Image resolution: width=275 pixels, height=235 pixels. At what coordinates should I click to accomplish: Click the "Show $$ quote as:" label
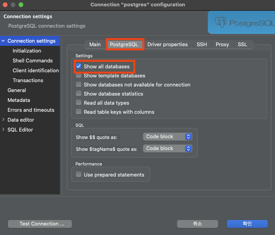pyautogui.click(x=96, y=137)
